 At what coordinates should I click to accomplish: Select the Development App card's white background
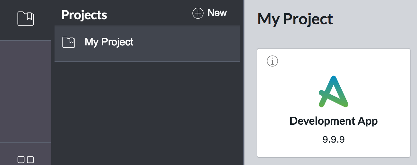click(x=379, y=80)
